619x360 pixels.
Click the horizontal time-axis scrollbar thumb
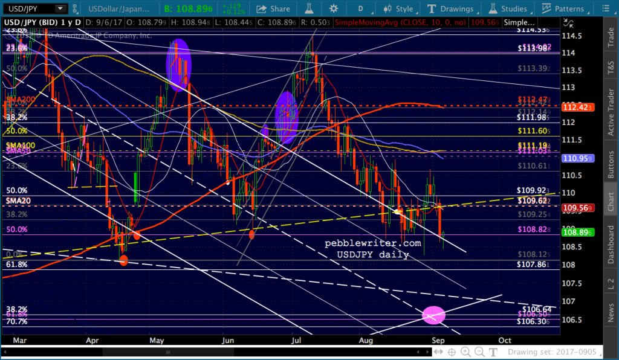(x=168, y=352)
